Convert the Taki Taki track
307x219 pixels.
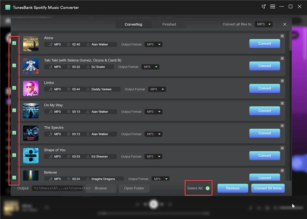click(265, 66)
